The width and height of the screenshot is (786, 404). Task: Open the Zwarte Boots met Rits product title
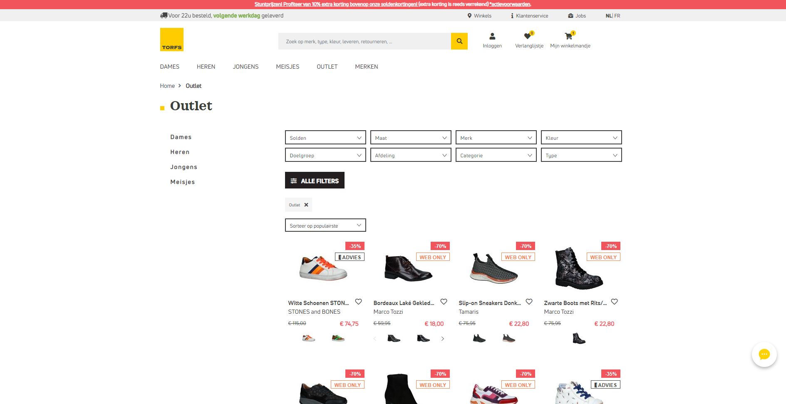click(575, 303)
